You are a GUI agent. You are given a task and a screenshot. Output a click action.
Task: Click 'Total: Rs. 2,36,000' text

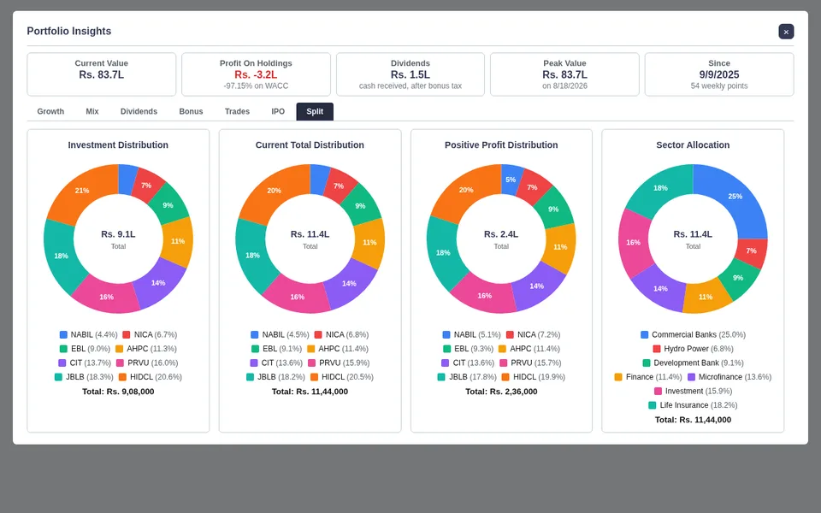[x=501, y=392]
